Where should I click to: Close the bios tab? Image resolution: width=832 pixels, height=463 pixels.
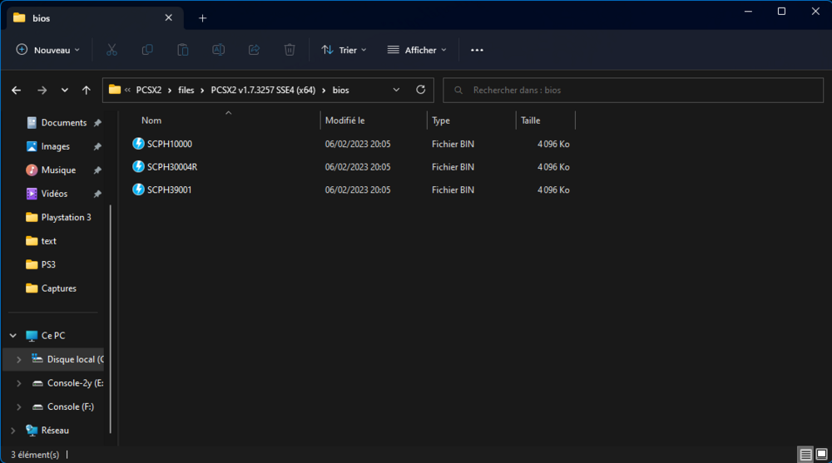168,17
